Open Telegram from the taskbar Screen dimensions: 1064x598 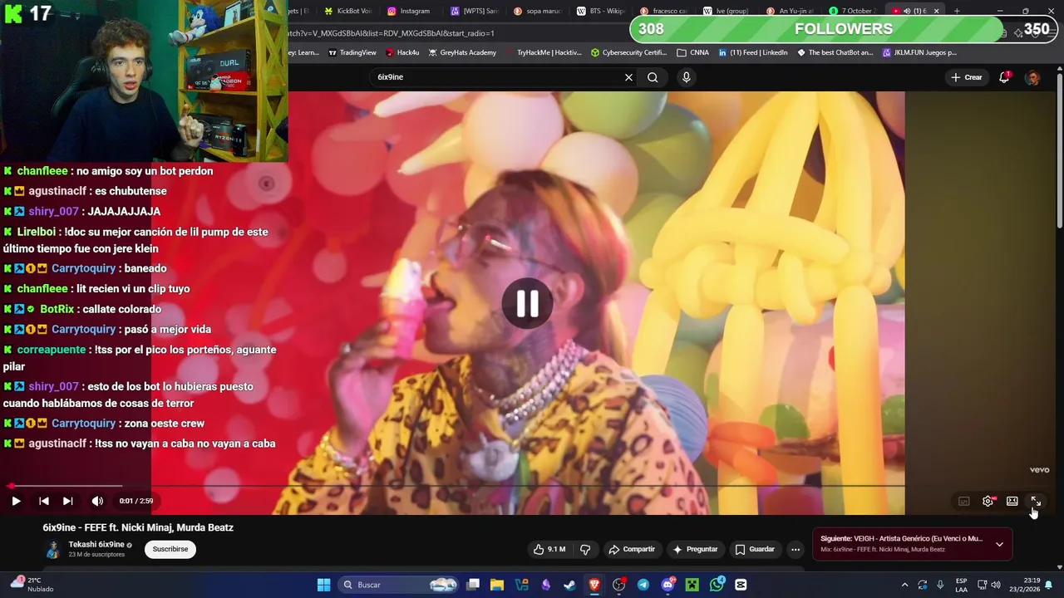(x=643, y=585)
